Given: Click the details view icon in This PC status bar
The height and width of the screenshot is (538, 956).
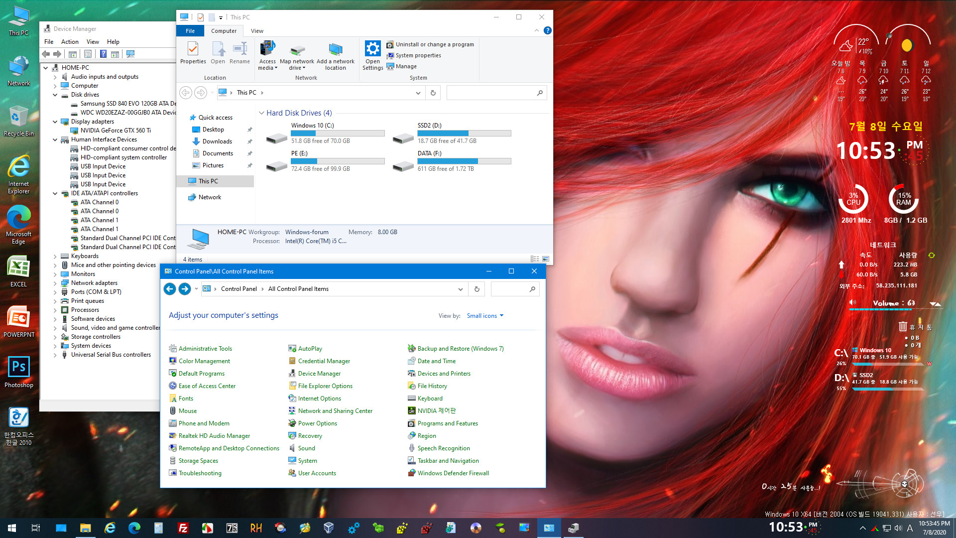Looking at the screenshot, I should pyautogui.click(x=535, y=259).
